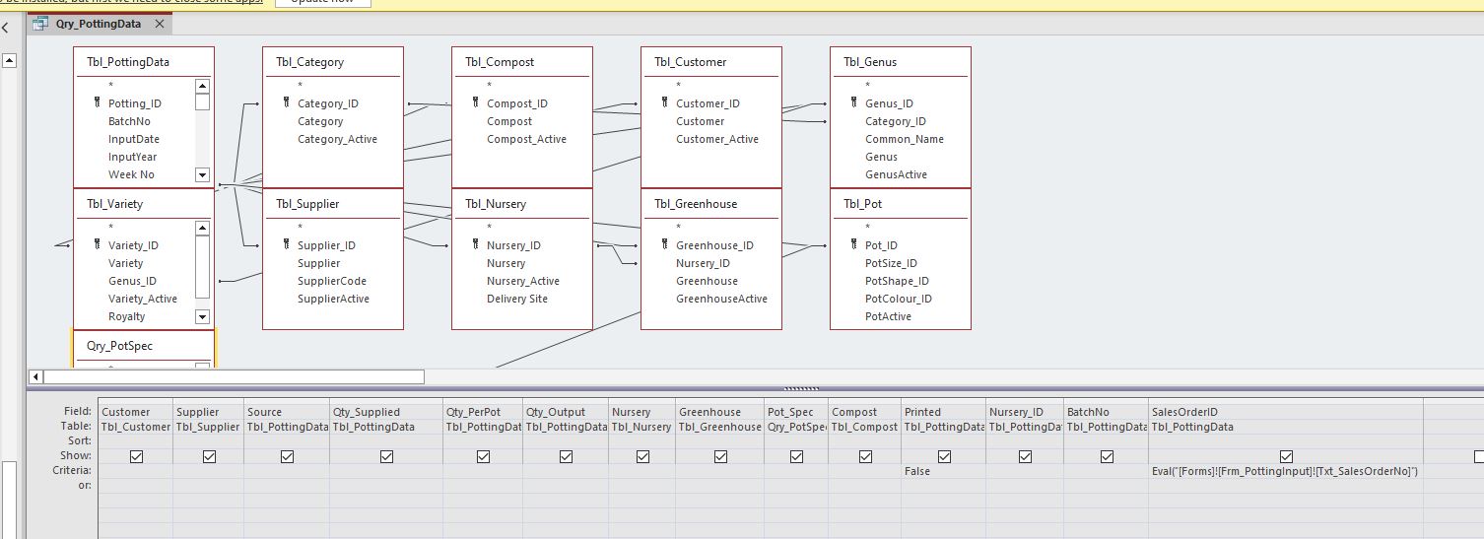Click the SalesOrderID Eval criteria cell
The height and width of the screenshot is (539, 1484).
click(x=1285, y=471)
